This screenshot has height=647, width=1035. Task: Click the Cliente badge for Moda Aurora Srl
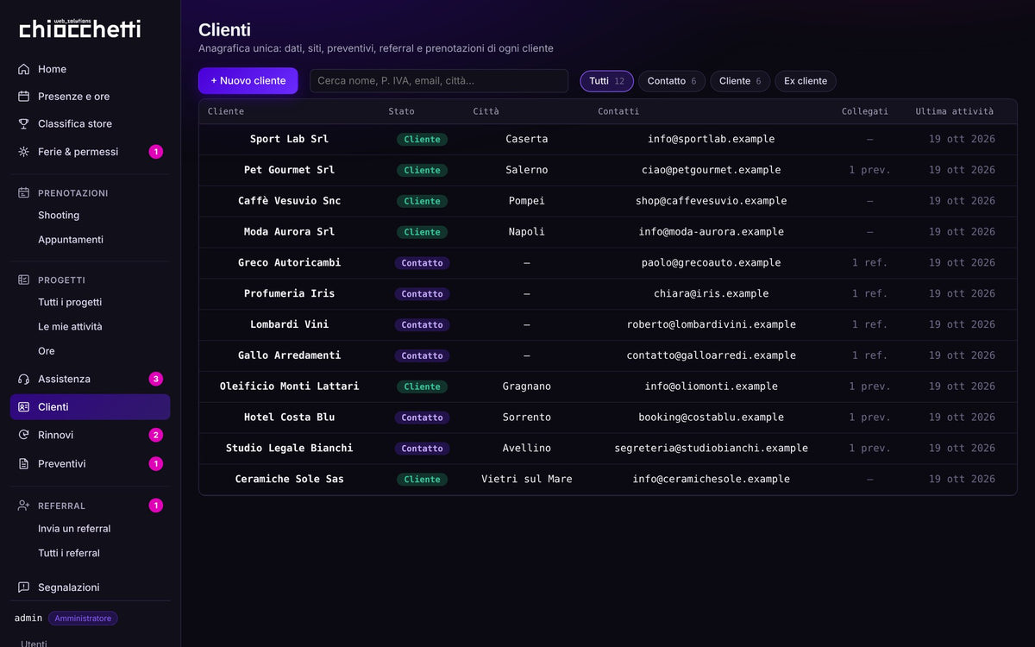point(423,232)
